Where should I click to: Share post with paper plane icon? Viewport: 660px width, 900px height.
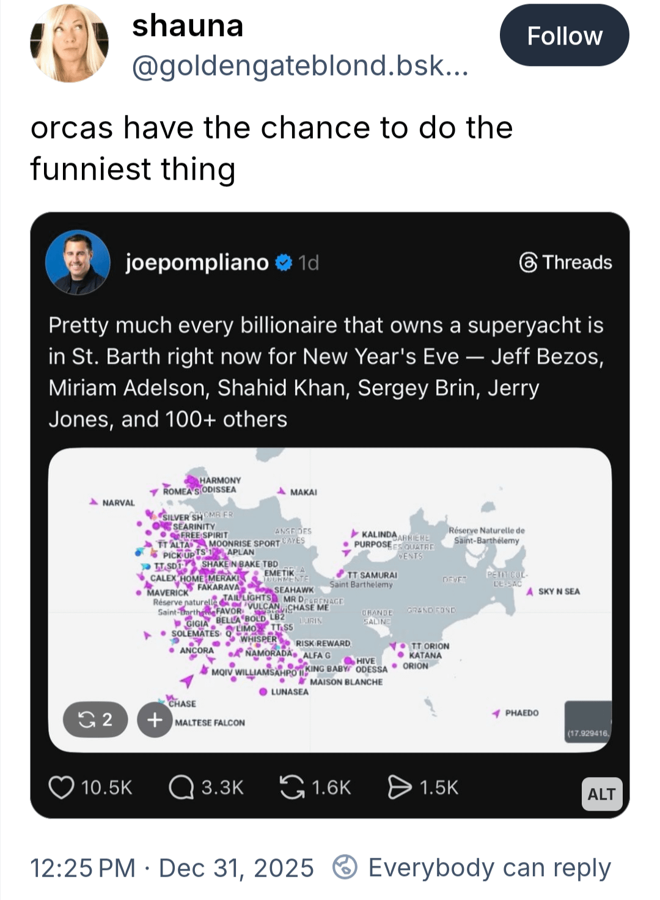(x=400, y=787)
